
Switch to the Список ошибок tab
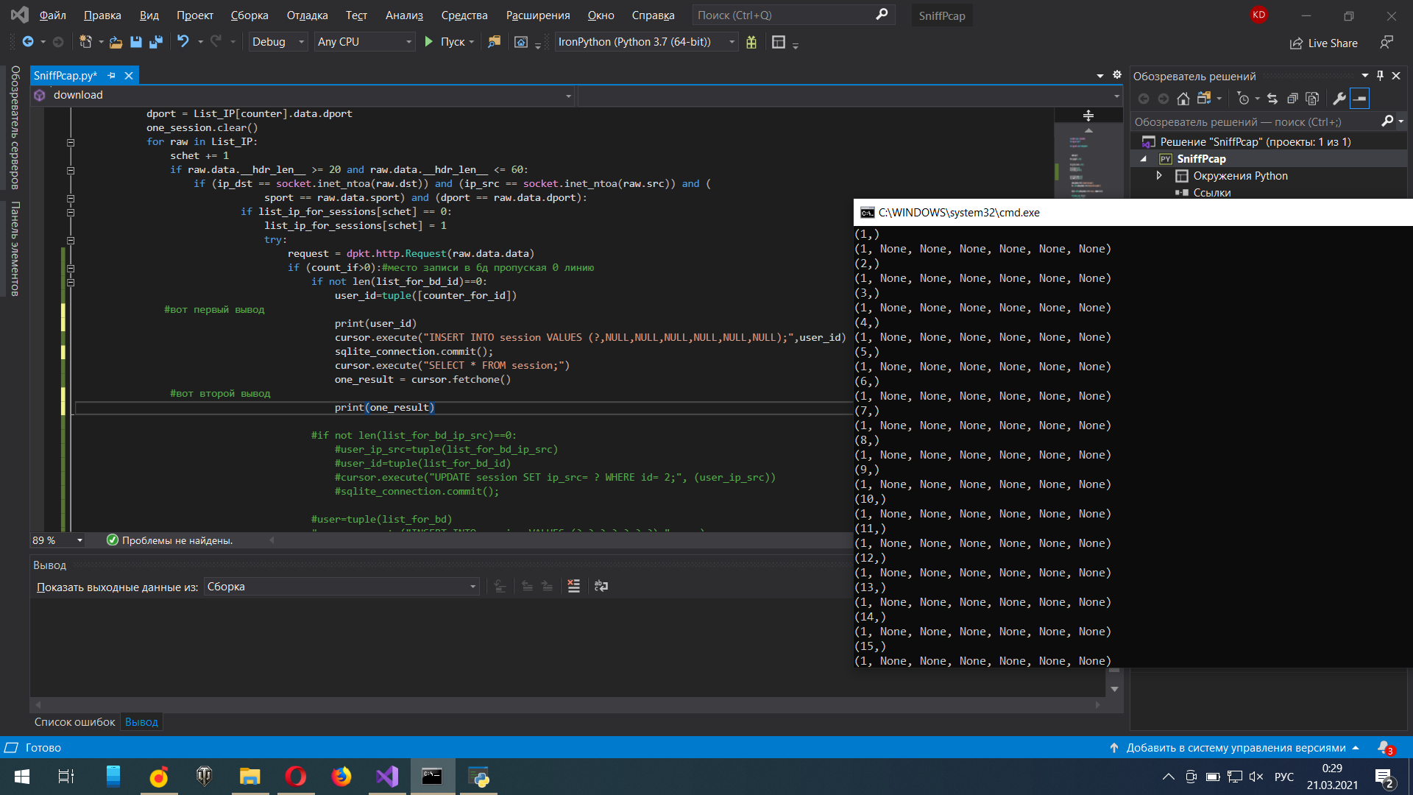tap(74, 722)
